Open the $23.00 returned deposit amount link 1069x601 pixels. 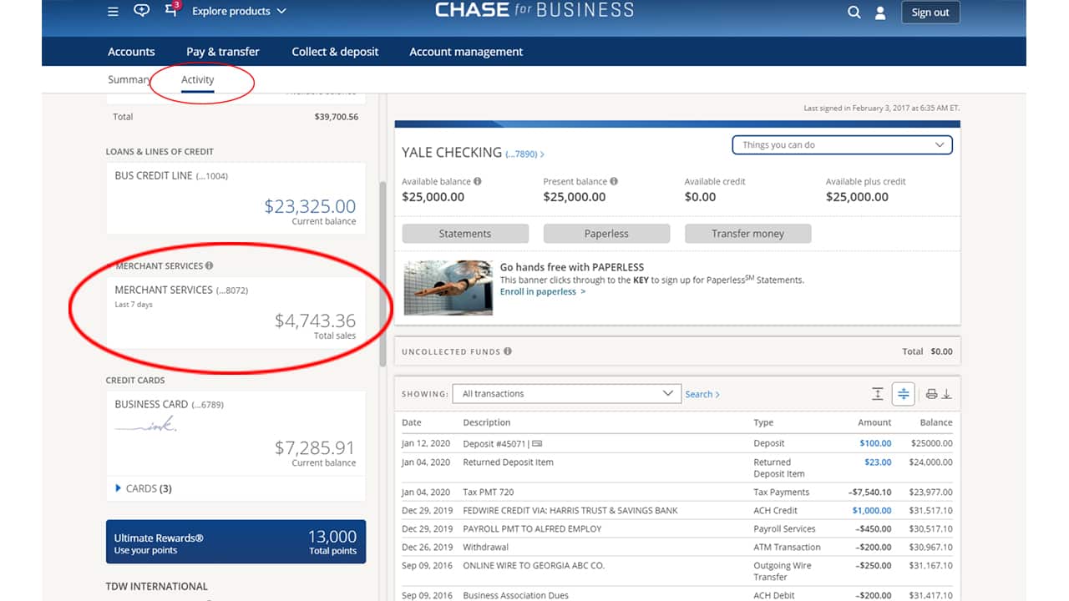click(x=878, y=462)
